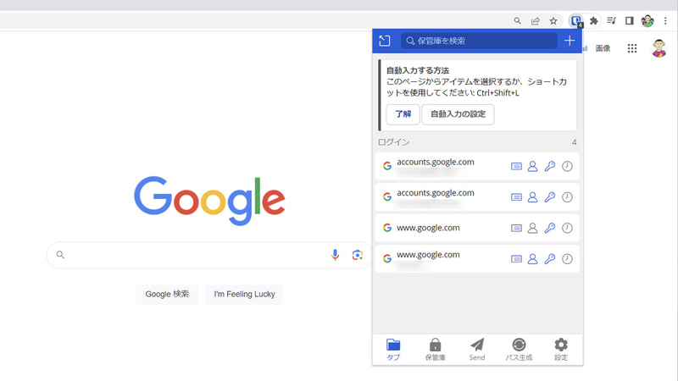Copy username of first accounts.google.com entry
The height and width of the screenshot is (381, 678).
click(533, 166)
